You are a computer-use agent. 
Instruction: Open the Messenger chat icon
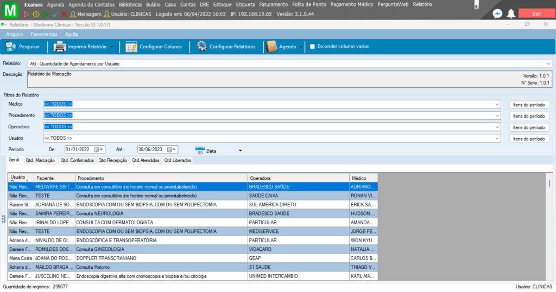(x=497, y=14)
